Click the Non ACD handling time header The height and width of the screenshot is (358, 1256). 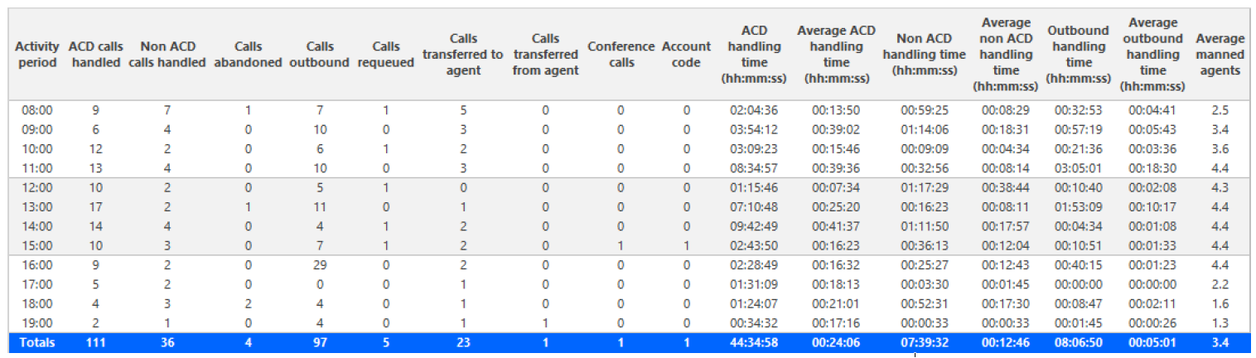[x=924, y=55]
